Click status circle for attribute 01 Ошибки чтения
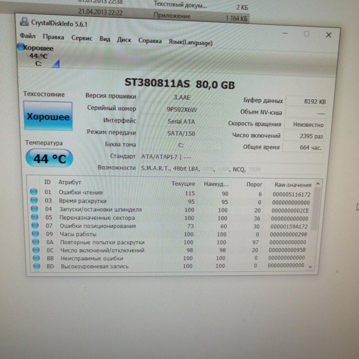The width and height of the screenshot is (359, 359). pyautogui.click(x=34, y=192)
